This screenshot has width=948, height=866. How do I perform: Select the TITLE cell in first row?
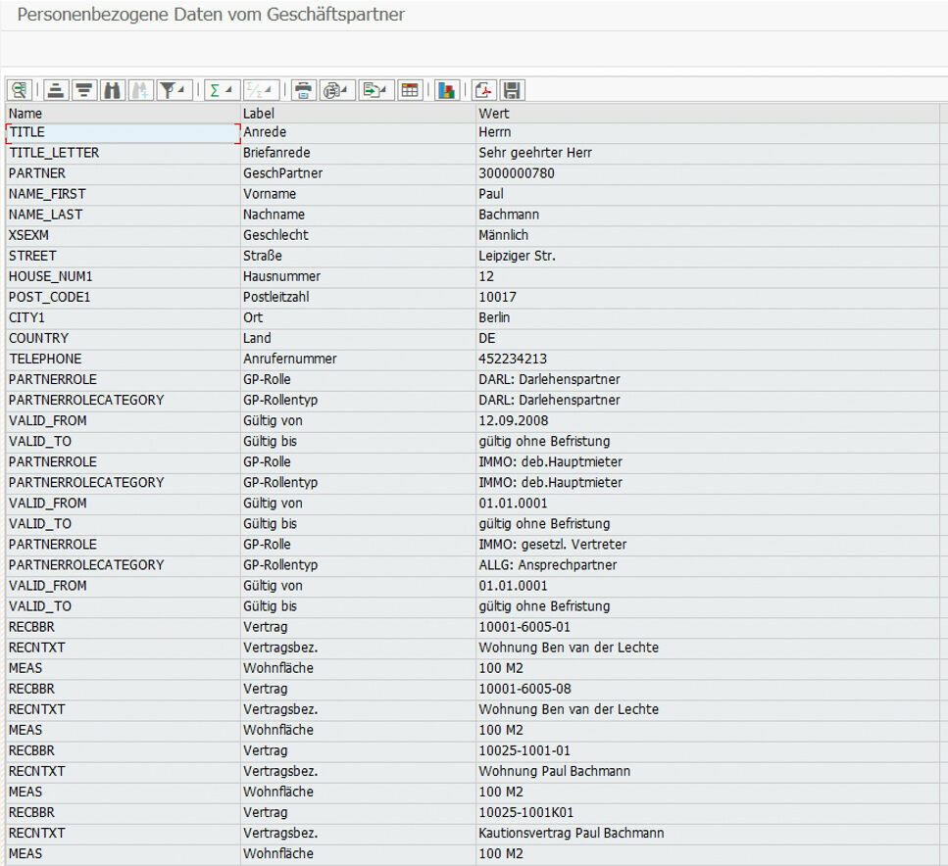coord(118,132)
